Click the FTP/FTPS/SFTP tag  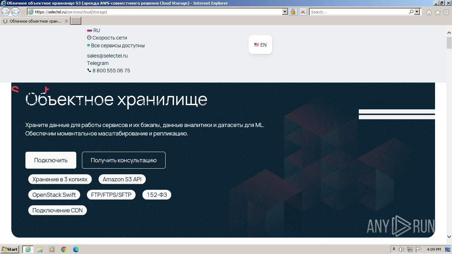click(111, 195)
